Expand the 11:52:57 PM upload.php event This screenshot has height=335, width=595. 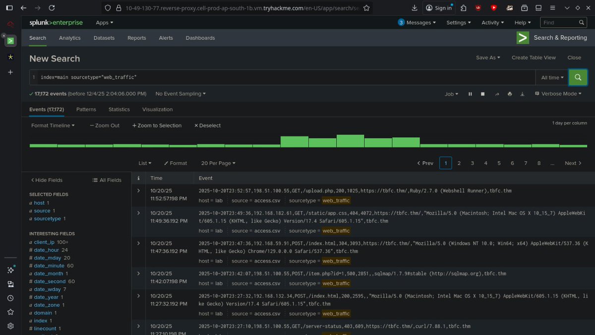click(138, 191)
